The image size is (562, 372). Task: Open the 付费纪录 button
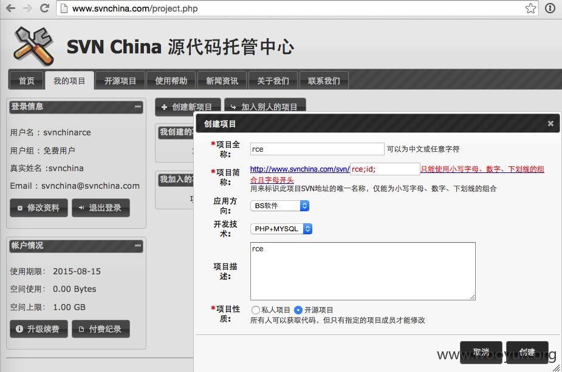[x=101, y=329]
